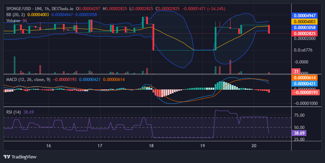Click the 75.00 RSI axis tick
The width and height of the screenshot is (325, 163).
click(x=299, y=115)
